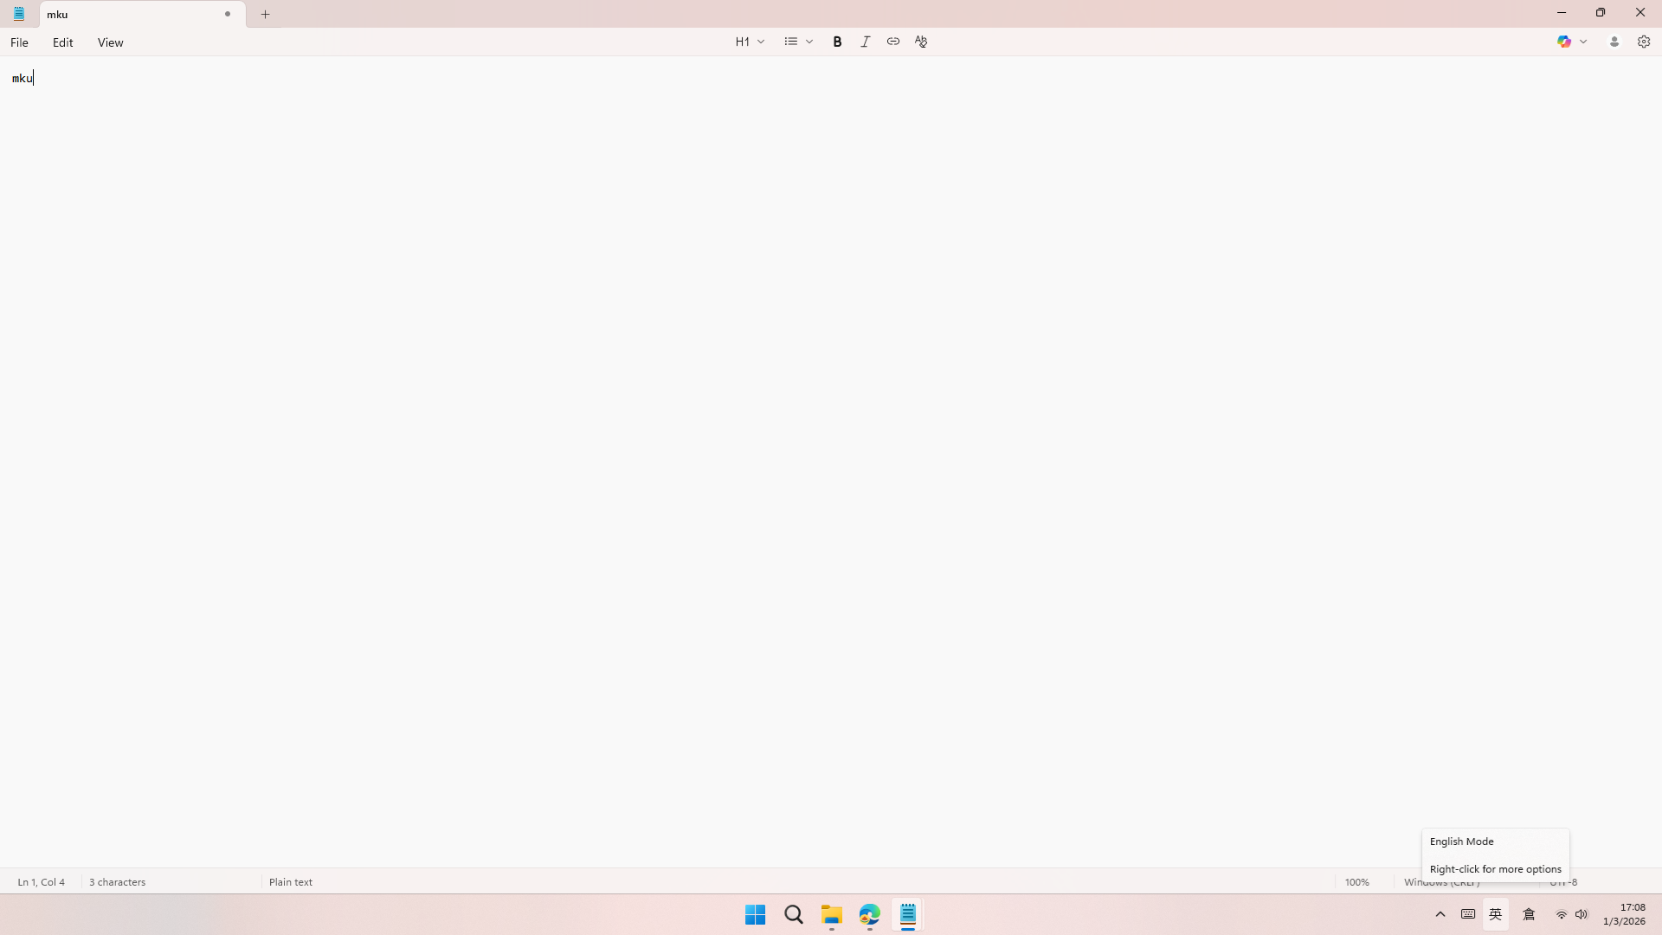The image size is (1662, 935).
Task: Clear formatting with the toolbar icon
Action: [x=921, y=42]
